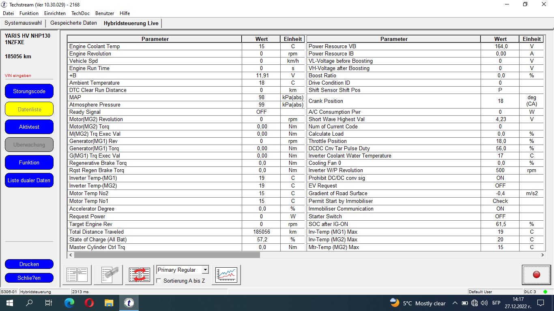
Task: Open the Primary Regular dropdown list
Action: coord(205,270)
